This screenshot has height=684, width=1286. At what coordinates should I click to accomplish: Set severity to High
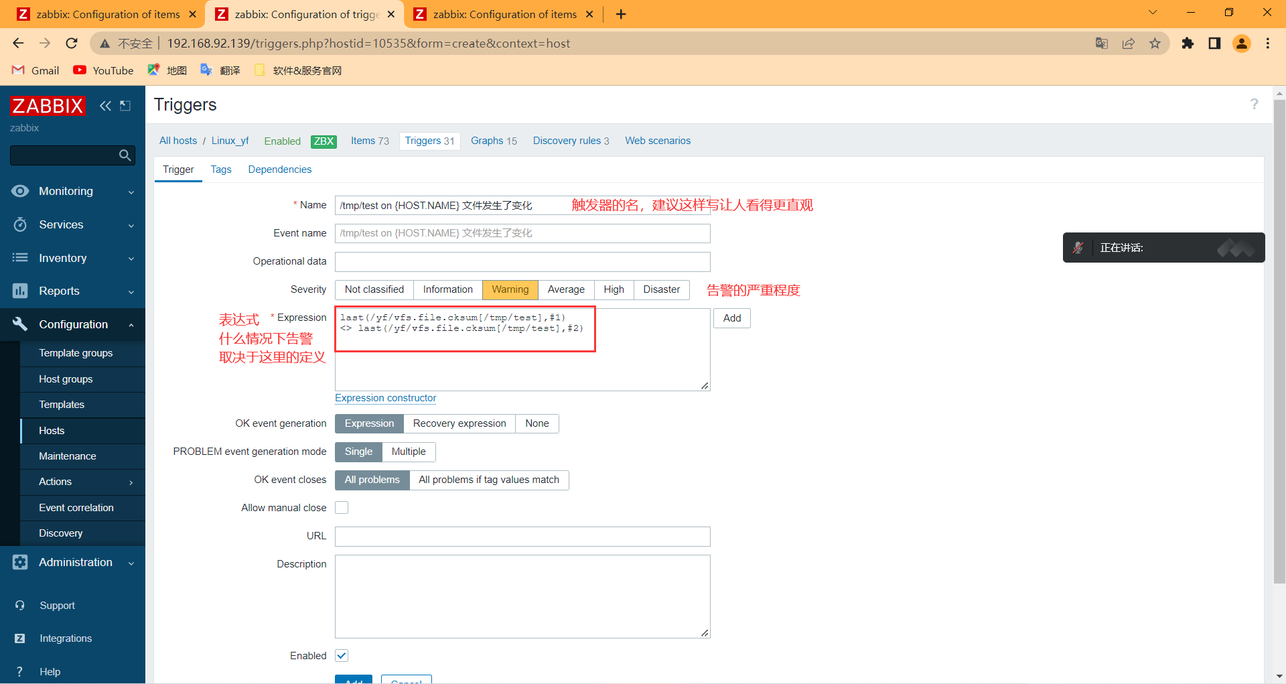(614, 289)
